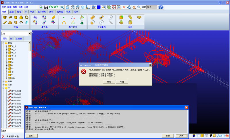Image resolution: width=230 pixels, height=139 pixels.
Task: Pick the blue background color swatch
Action: [99, 7]
